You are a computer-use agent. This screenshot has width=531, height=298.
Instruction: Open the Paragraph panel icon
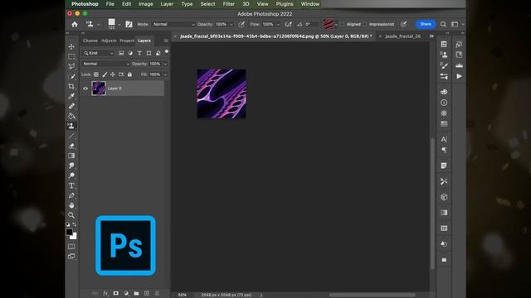coord(444,150)
